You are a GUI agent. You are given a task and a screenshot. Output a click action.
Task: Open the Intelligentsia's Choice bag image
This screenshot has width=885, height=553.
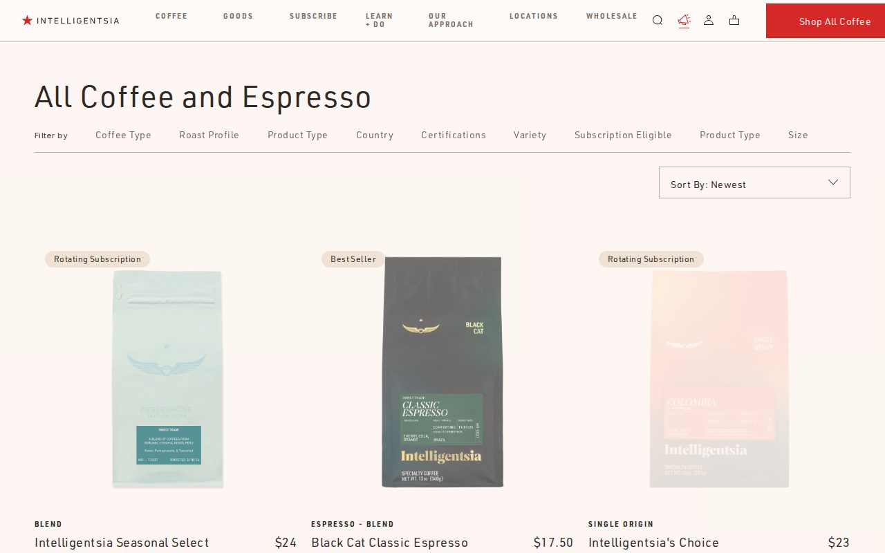pyautogui.click(x=719, y=379)
